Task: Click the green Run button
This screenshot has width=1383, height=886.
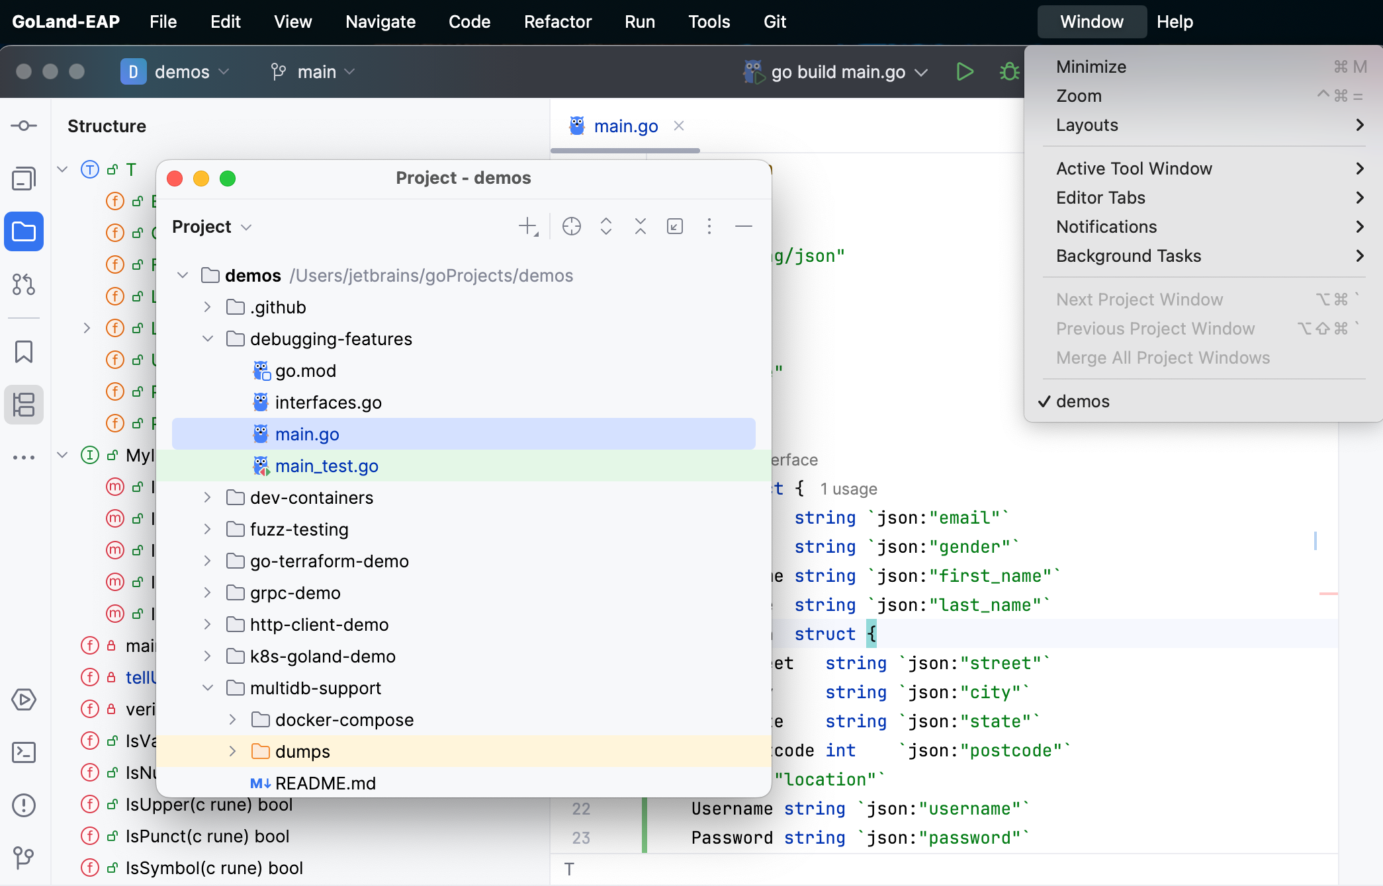Action: click(965, 71)
